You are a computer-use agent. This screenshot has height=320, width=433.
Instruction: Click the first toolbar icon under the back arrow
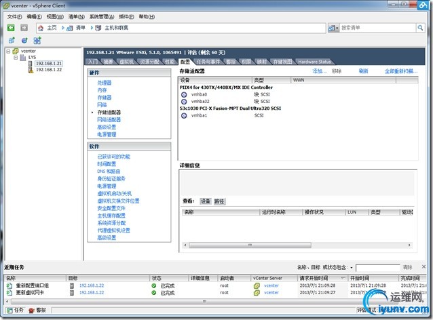coord(12,41)
